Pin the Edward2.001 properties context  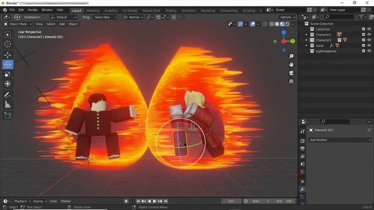[369, 130]
